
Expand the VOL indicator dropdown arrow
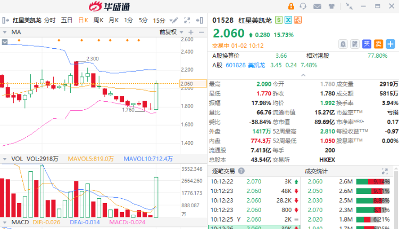pyautogui.click(x=5, y=159)
